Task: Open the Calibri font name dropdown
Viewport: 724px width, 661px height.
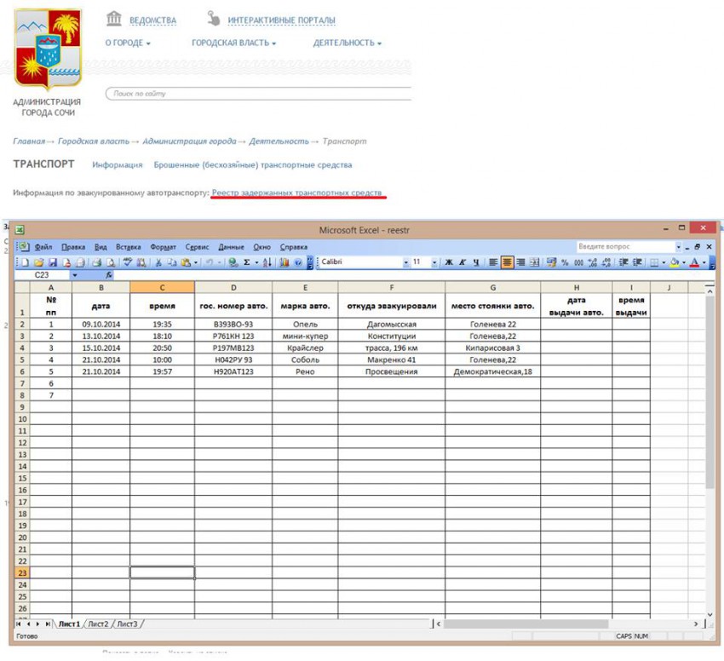Action: [x=405, y=263]
